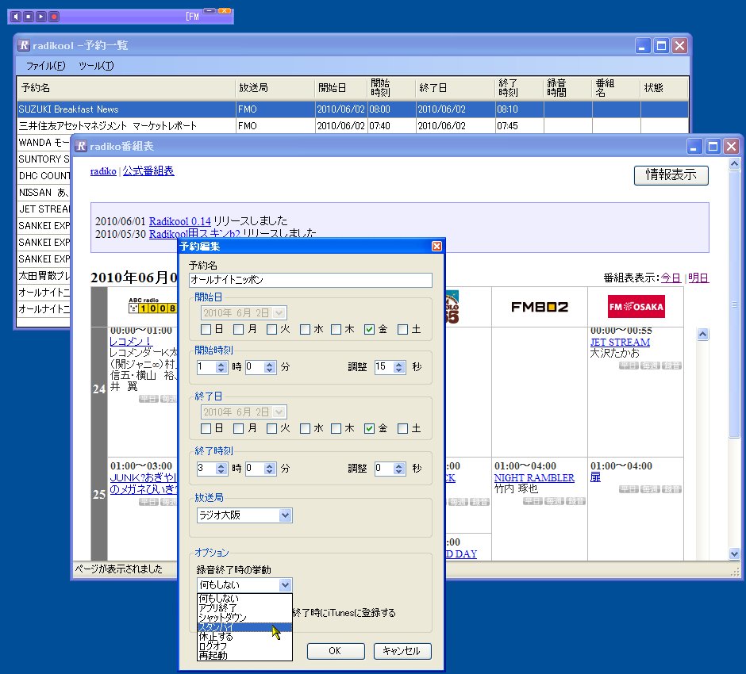Image resolution: width=746 pixels, height=674 pixels.
Task: Click the ABC radio 1008 logo
Action: click(152, 305)
